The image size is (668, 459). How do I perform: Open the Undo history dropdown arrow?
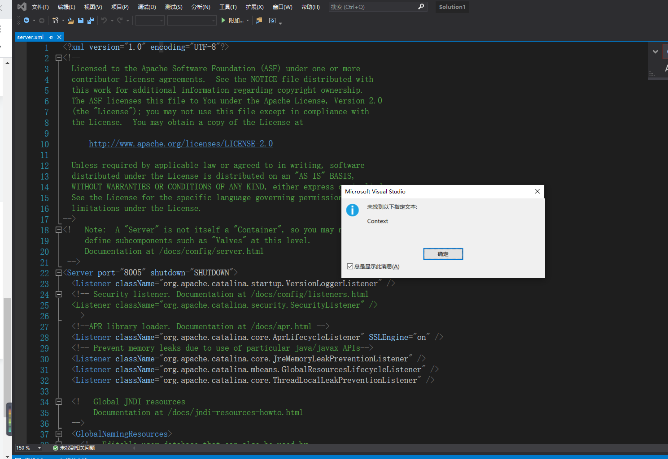(x=112, y=20)
